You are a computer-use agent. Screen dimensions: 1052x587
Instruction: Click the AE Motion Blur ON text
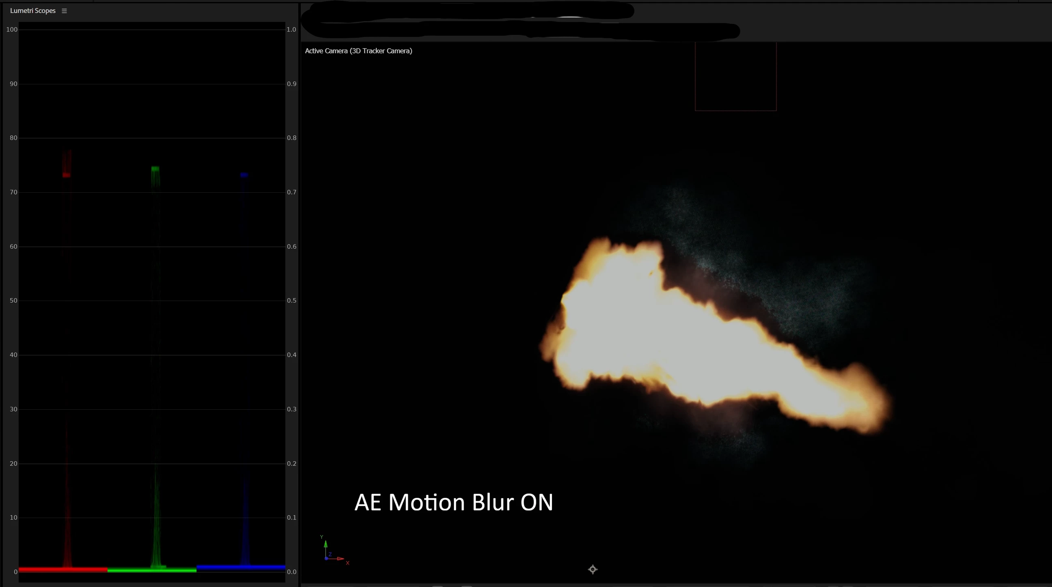tap(453, 502)
